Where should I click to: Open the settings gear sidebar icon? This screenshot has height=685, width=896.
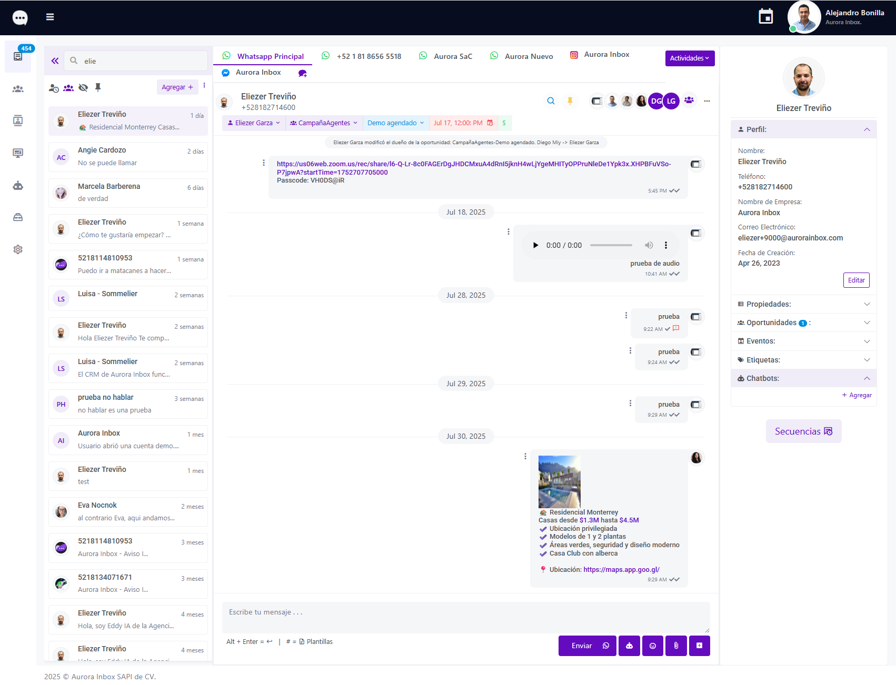click(18, 249)
